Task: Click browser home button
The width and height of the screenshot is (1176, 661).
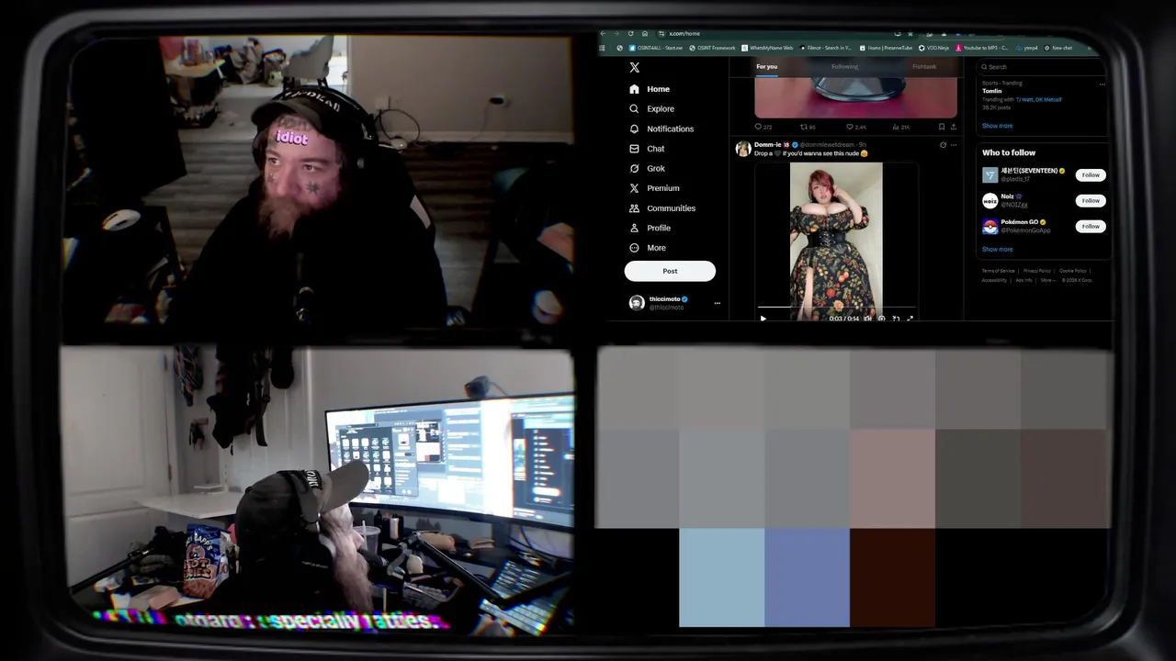Action: tap(645, 34)
